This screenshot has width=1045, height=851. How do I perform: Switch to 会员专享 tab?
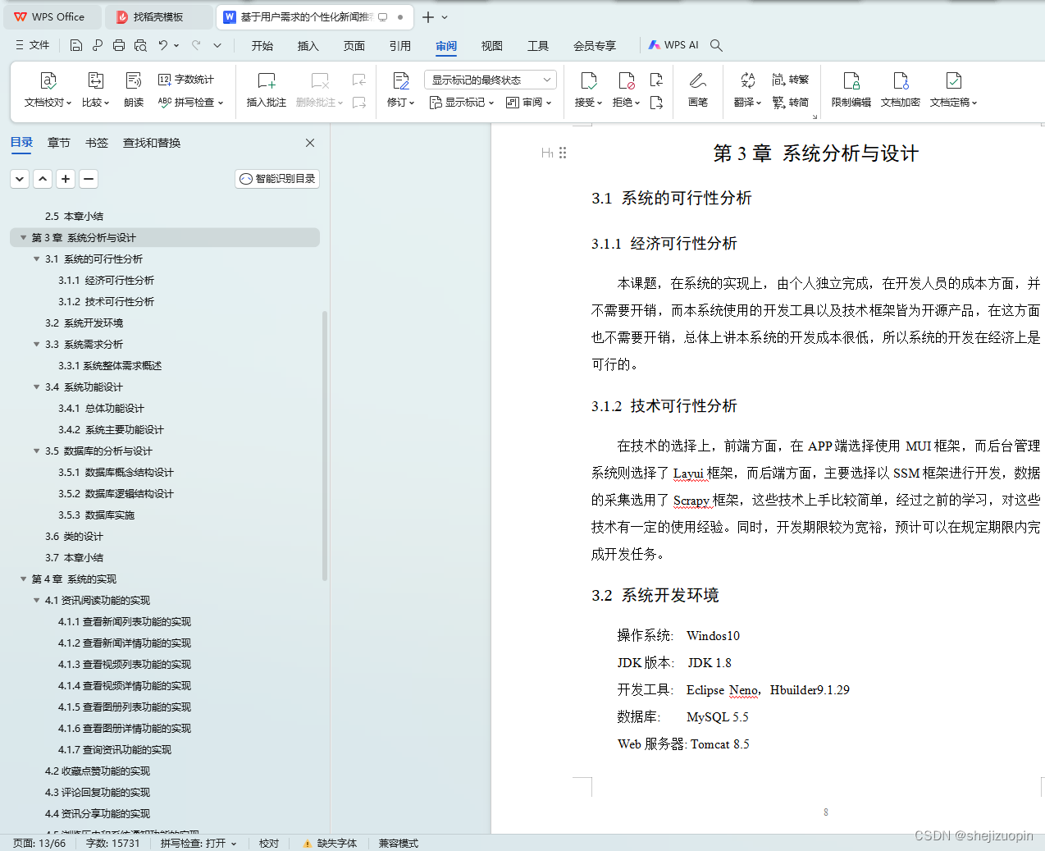pos(595,46)
